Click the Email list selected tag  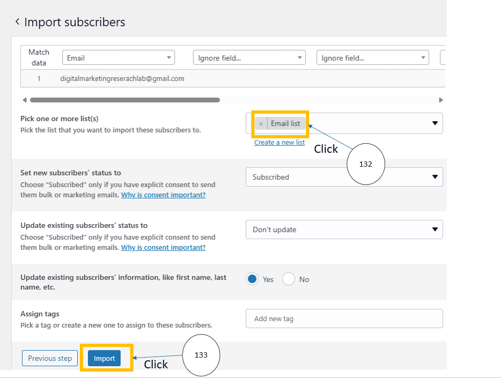(x=286, y=124)
